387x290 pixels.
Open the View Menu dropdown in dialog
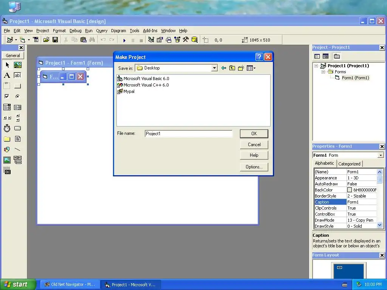pos(251,68)
